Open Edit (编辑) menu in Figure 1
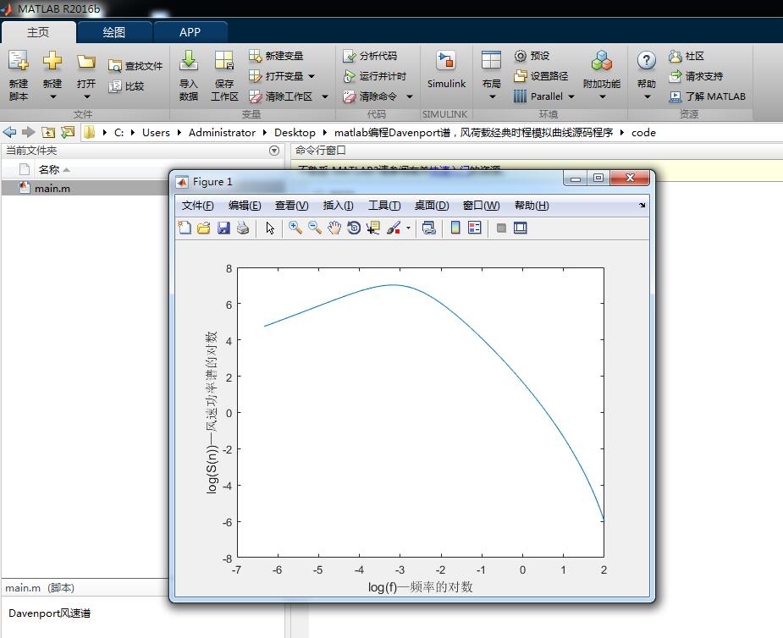 click(x=244, y=205)
